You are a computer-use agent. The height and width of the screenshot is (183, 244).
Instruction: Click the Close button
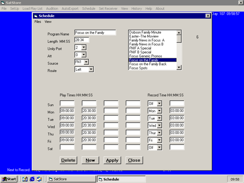tap(134, 160)
